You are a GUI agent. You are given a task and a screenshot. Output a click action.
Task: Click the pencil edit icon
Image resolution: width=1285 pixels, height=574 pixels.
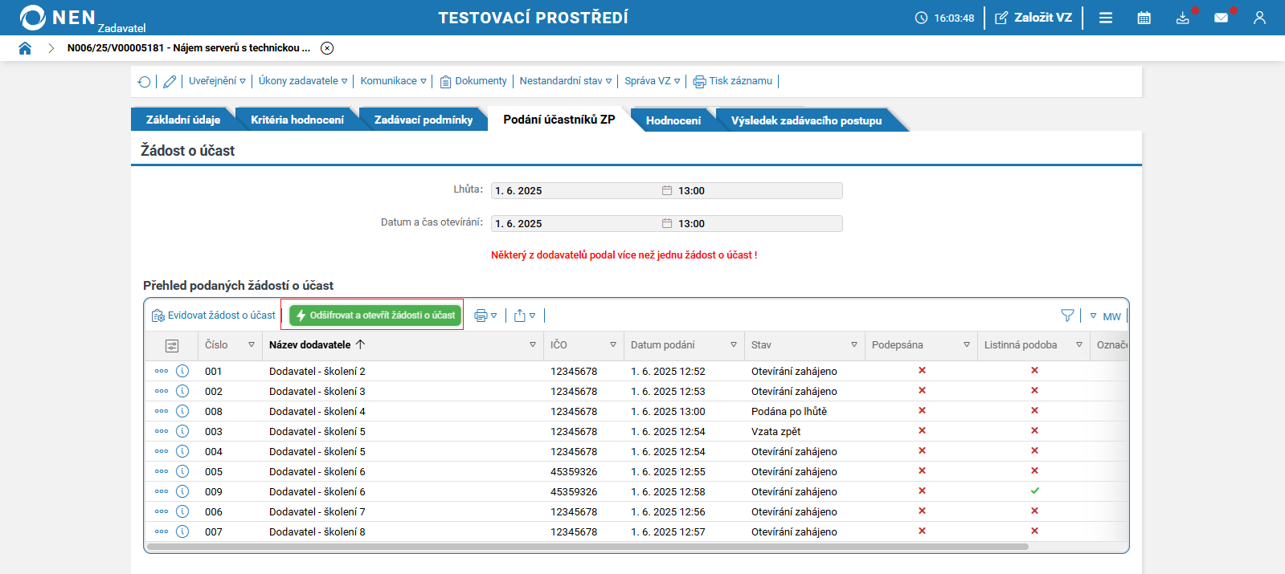click(170, 82)
